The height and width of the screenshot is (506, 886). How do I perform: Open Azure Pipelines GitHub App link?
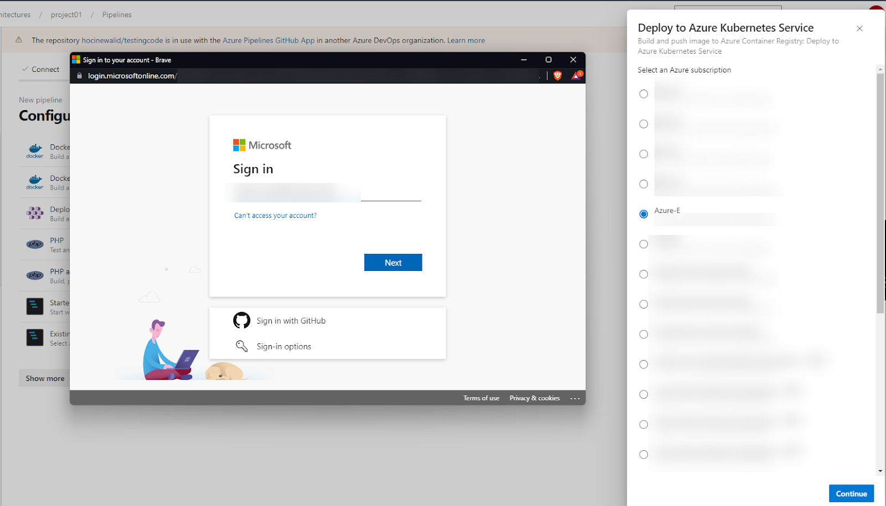point(269,40)
